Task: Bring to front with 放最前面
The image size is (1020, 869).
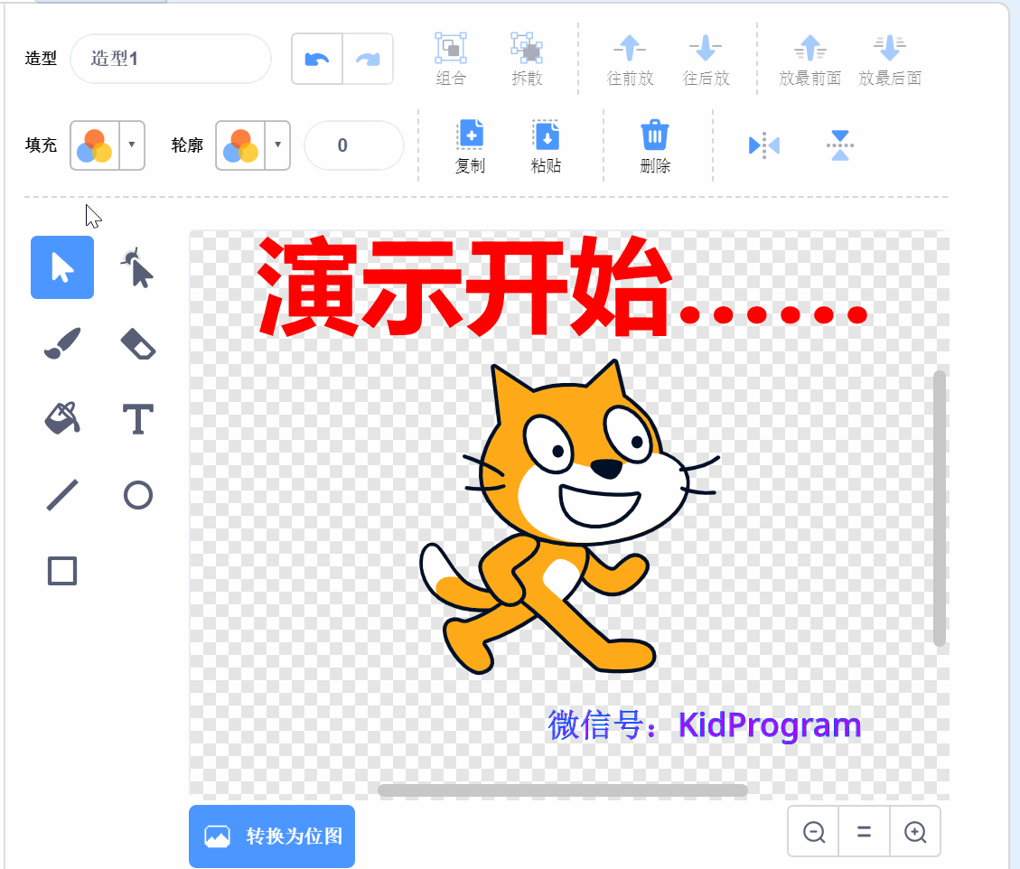Action: pyautogui.click(x=809, y=60)
